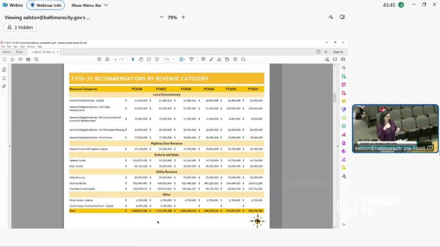
Task: Click the add comment icon in toolbar
Action: [x=203, y=59]
